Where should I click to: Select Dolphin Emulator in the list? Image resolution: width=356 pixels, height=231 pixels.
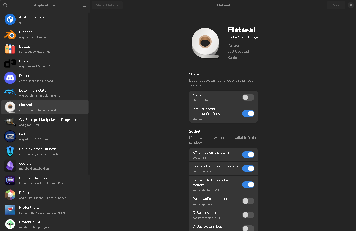(45, 93)
